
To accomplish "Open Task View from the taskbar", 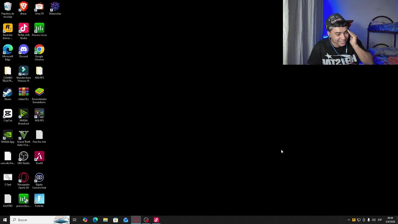I will [75, 220].
